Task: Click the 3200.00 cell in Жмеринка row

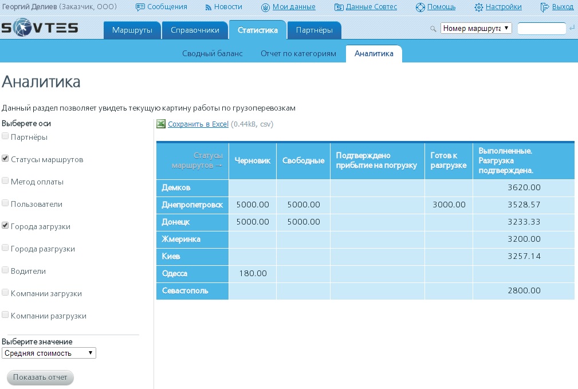Action: pos(524,239)
